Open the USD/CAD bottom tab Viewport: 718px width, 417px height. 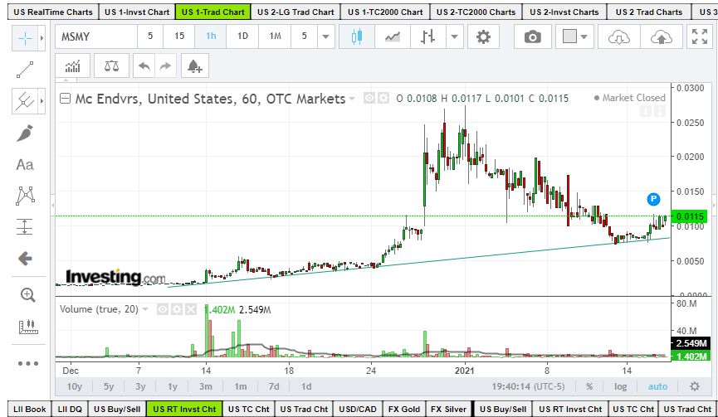point(358,410)
